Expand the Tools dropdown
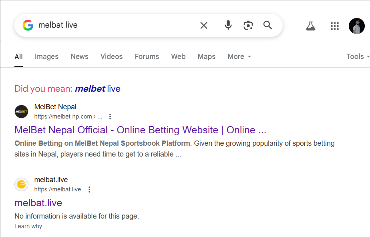The width and height of the screenshot is (370, 237). (x=358, y=56)
